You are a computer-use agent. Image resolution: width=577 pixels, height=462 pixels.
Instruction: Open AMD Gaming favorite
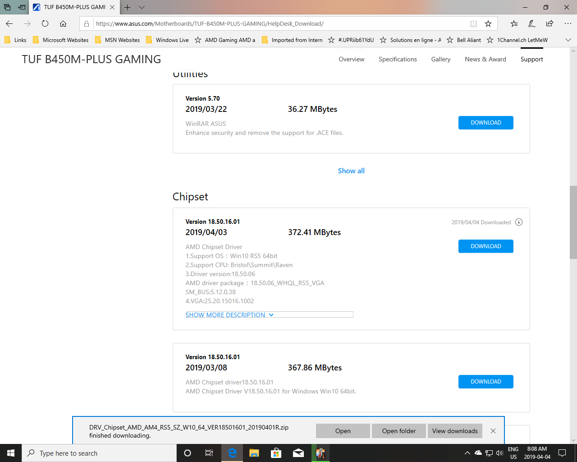coord(225,40)
